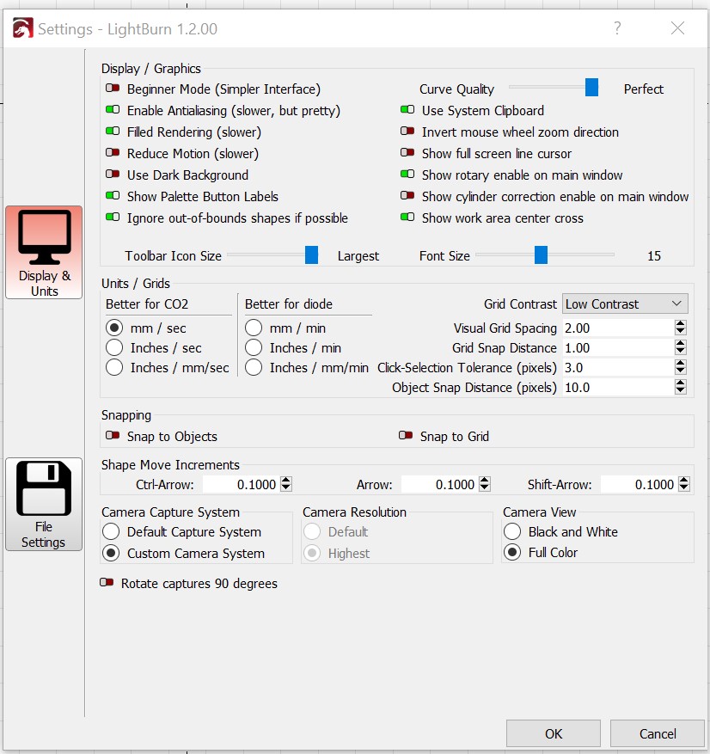Image resolution: width=710 pixels, height=754 pixels.
Task: Disable Enable Antialiasing
Action: [113, 110]
